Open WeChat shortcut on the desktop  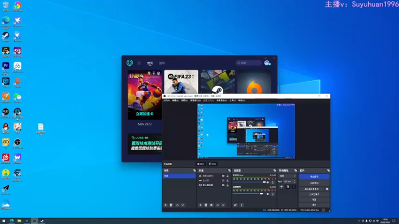pyautogui.click(x=17, y=98)
